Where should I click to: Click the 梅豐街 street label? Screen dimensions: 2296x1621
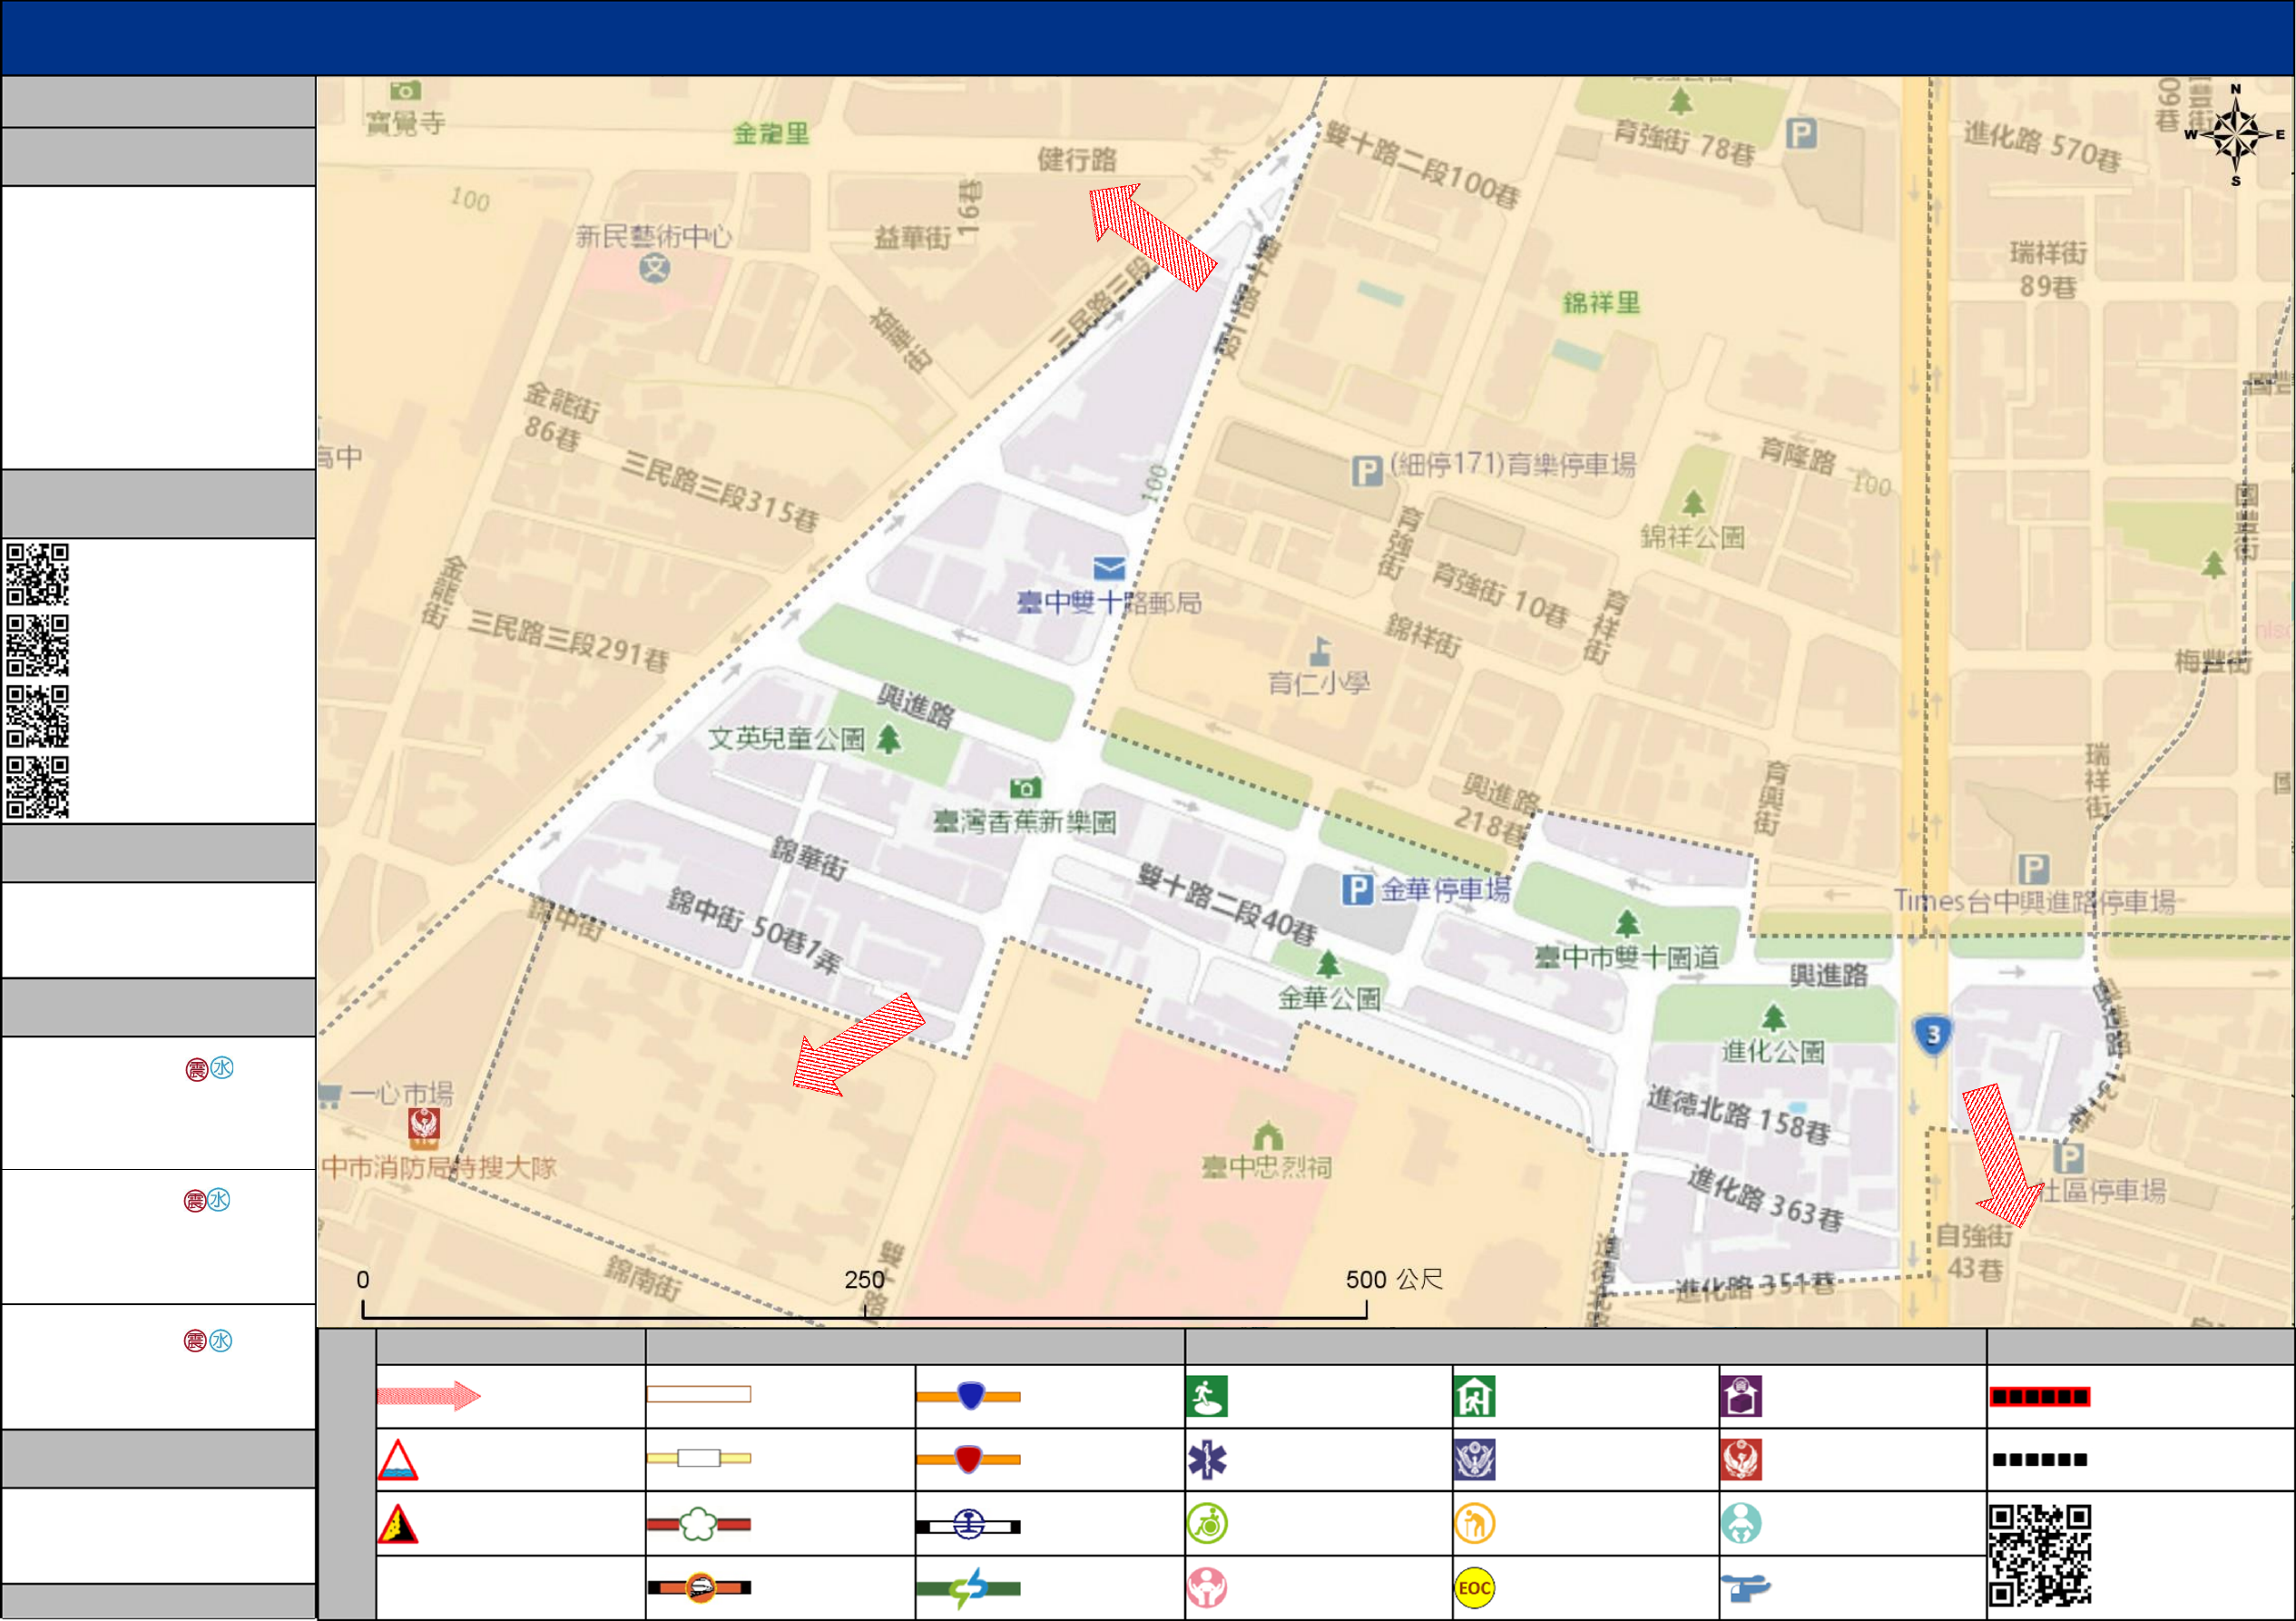point(2213,662)
